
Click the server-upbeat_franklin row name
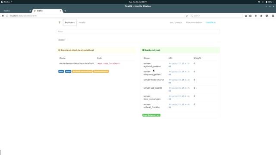pyautogui.click(x=151, y=105)
